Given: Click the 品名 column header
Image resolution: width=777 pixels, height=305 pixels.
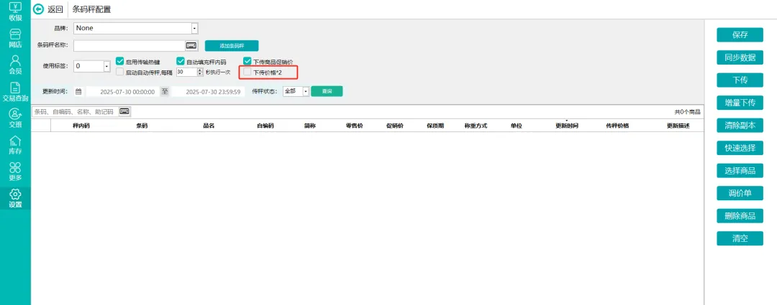Looking at the screenshot, I should coord(209,126).
